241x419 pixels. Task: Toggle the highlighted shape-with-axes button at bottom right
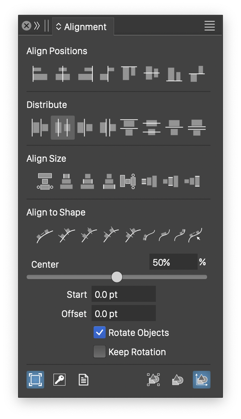(202, 379)
